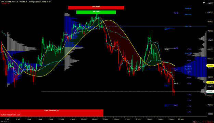The width and height of the screenshot is (214, 123).
Task: Click the -2.0% weekly percent label
Action: pos(189,100)
